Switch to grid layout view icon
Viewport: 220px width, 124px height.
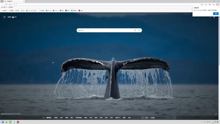click(x=171, y=118)
